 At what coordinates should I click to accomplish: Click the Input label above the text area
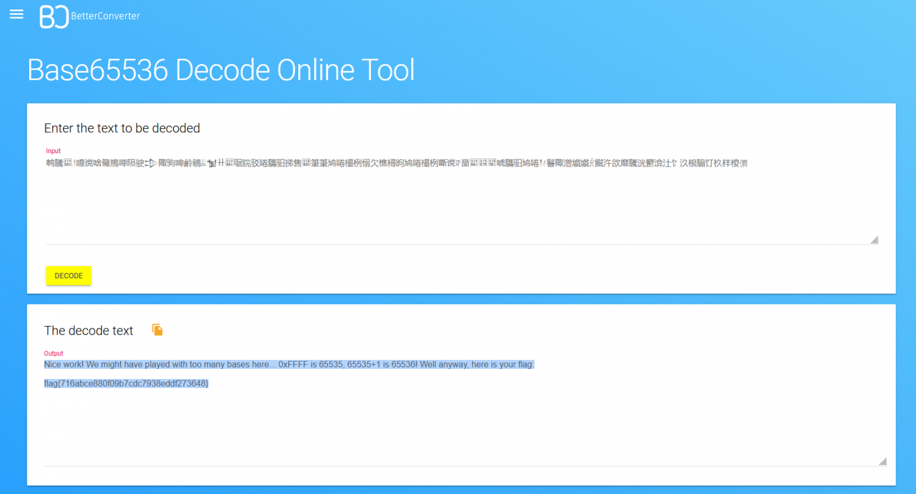pyautogui.click(x=53, y=151)
